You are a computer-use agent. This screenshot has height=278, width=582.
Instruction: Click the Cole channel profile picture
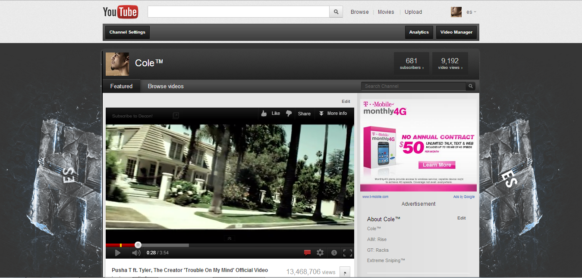click(117, 64)
